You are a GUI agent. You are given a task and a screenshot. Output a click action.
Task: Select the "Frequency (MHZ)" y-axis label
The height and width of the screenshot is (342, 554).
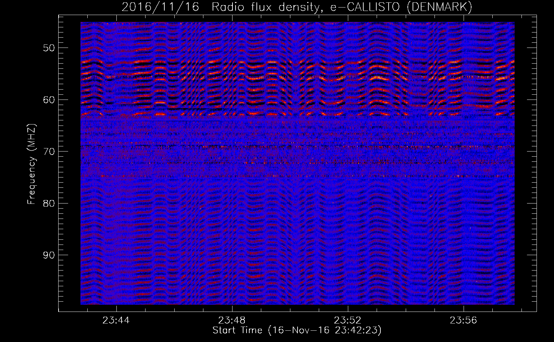coord(32,165)
